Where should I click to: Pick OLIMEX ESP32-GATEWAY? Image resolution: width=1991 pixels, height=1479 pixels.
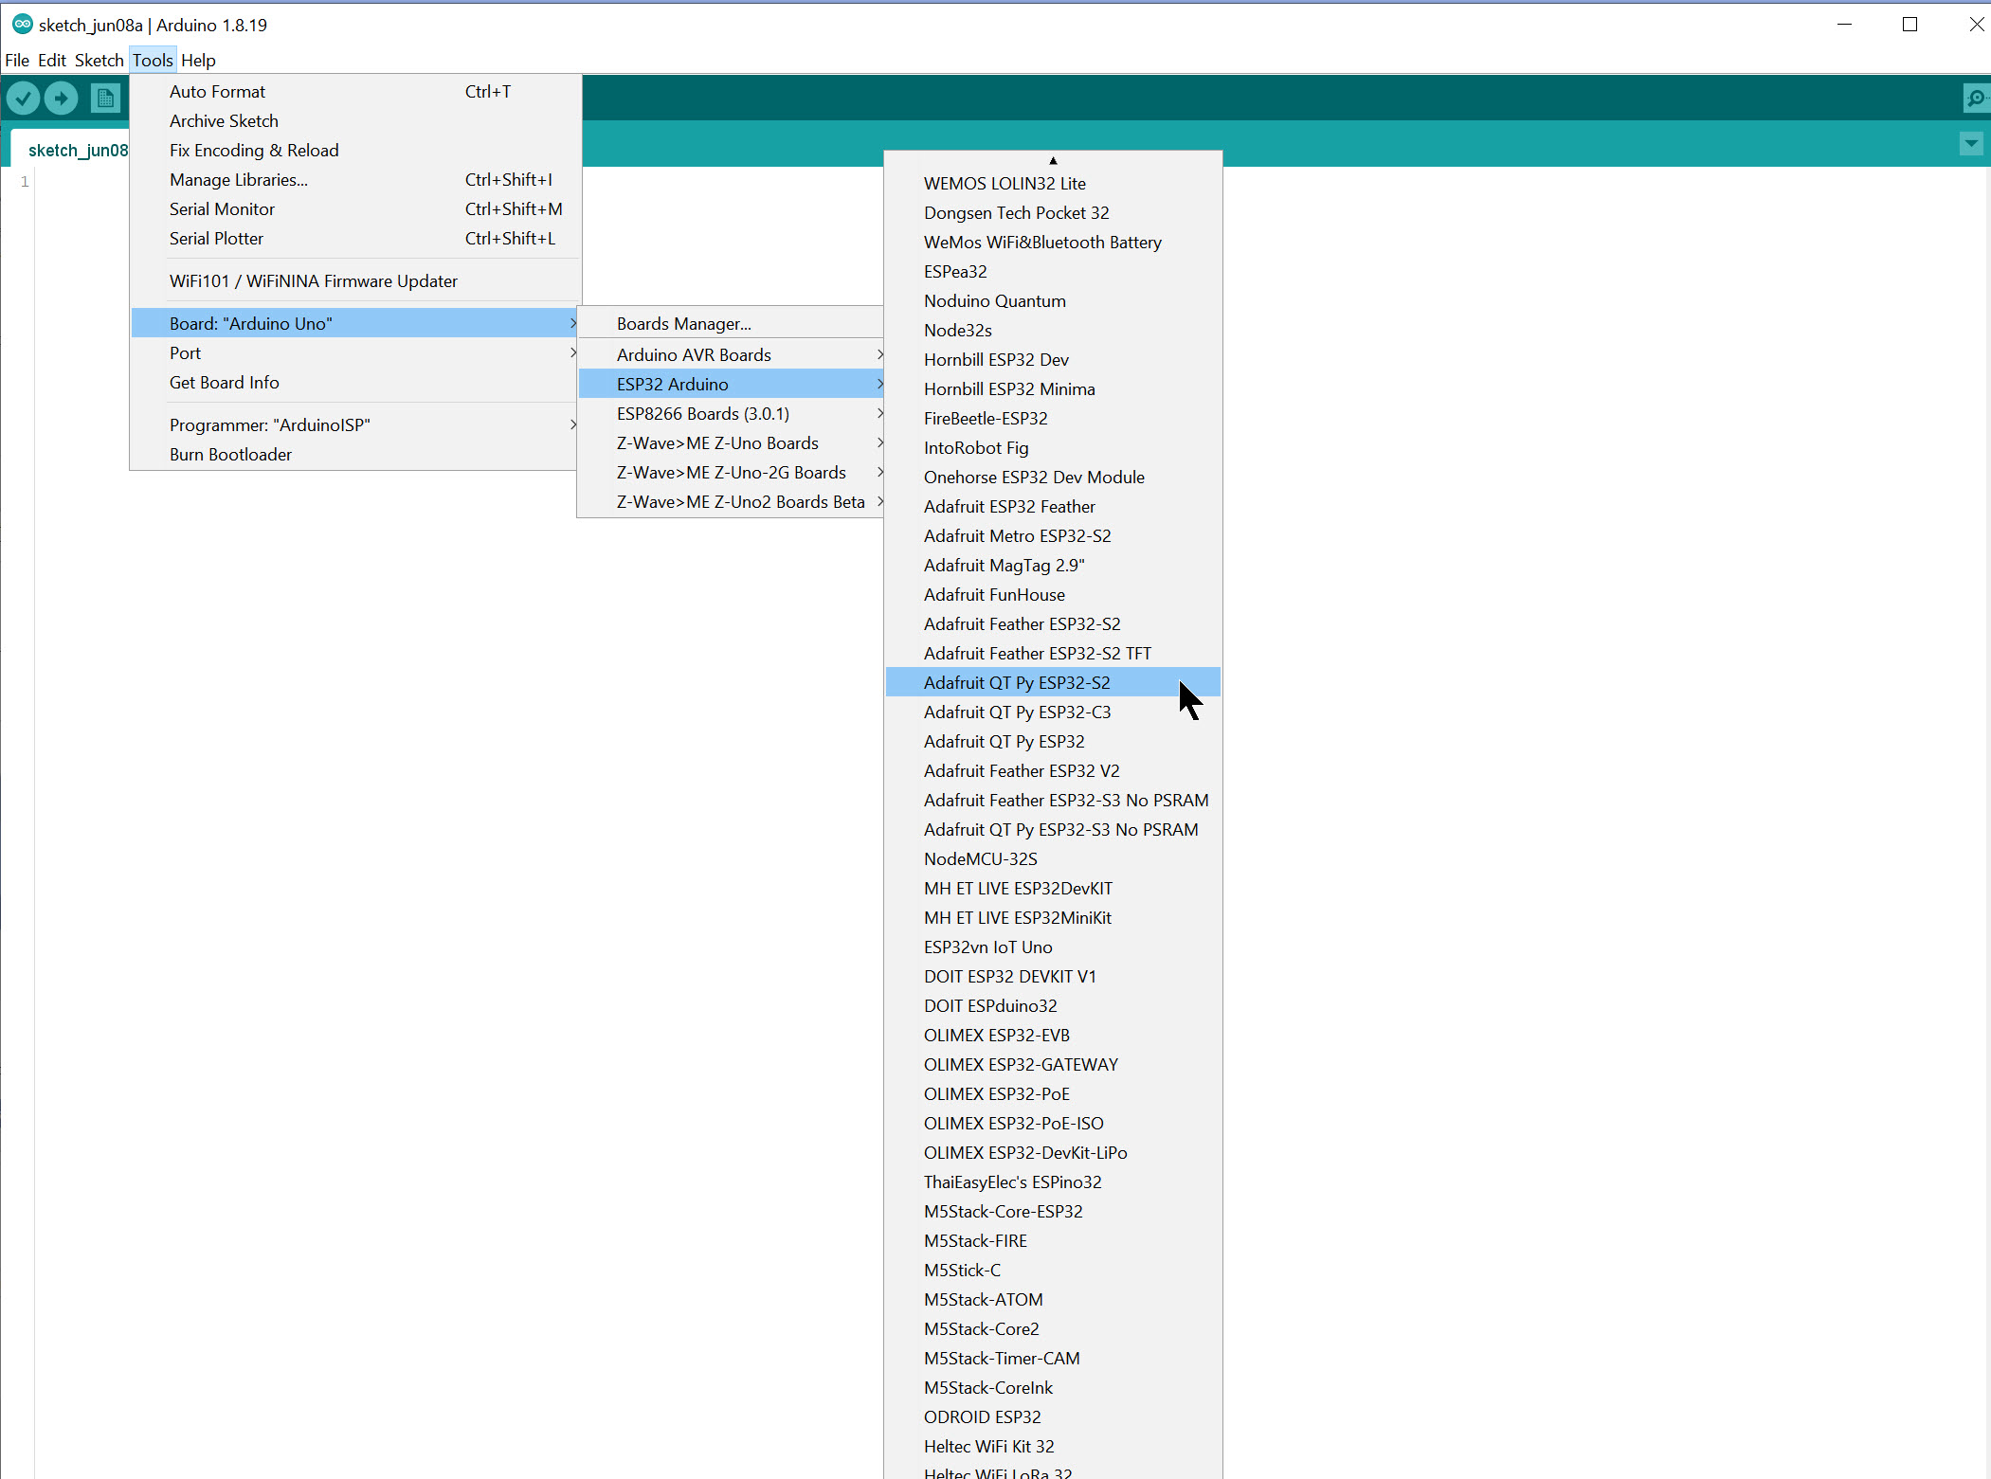point(1053,1065)
